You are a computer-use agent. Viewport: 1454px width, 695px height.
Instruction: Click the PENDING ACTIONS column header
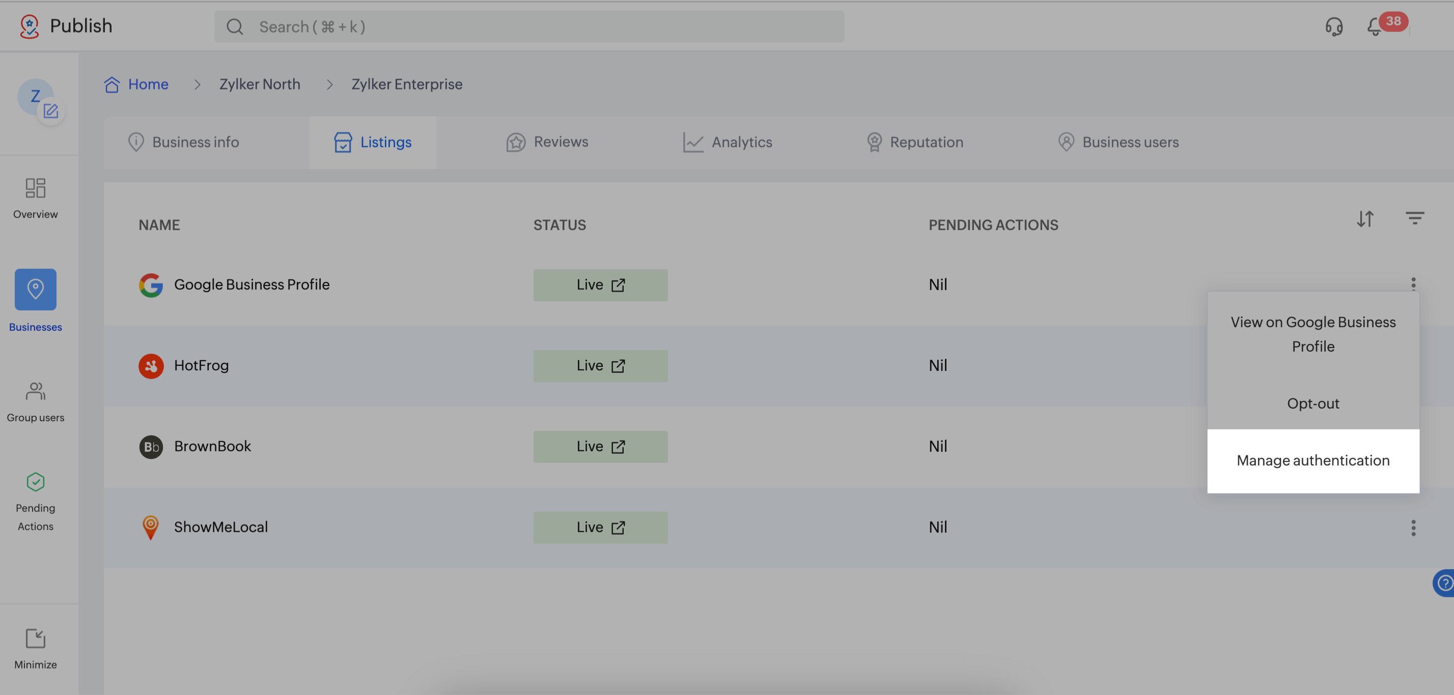(x=993, y=225)
